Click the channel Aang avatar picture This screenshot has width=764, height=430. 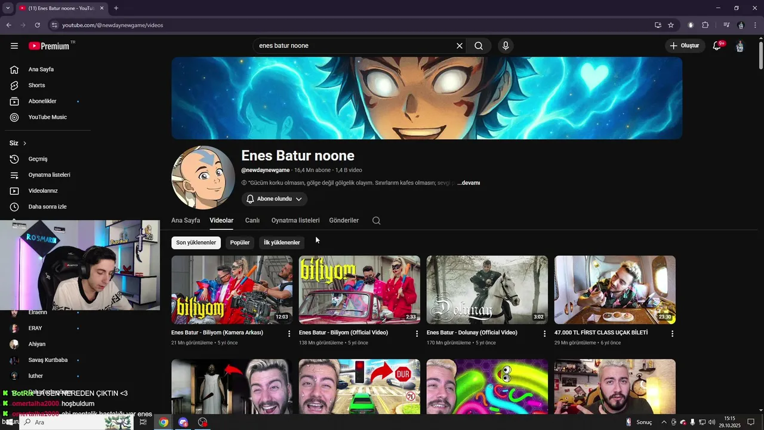pyautogui.click(x=203, y=177)
